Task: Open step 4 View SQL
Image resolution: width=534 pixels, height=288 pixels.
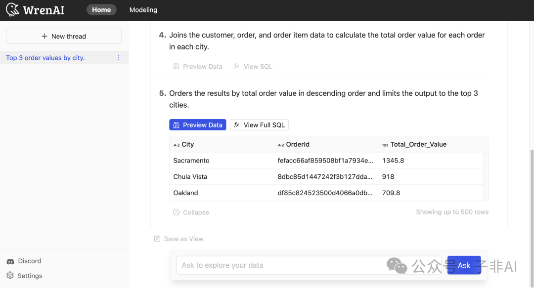Action: [253, 67]
